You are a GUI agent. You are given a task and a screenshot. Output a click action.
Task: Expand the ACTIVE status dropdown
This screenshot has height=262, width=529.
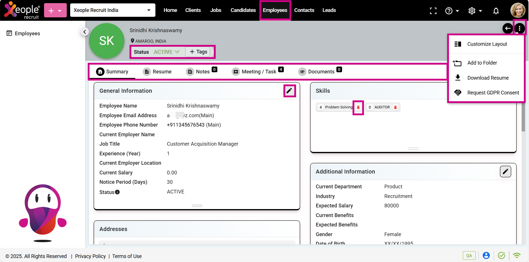(x=166, y=52)
